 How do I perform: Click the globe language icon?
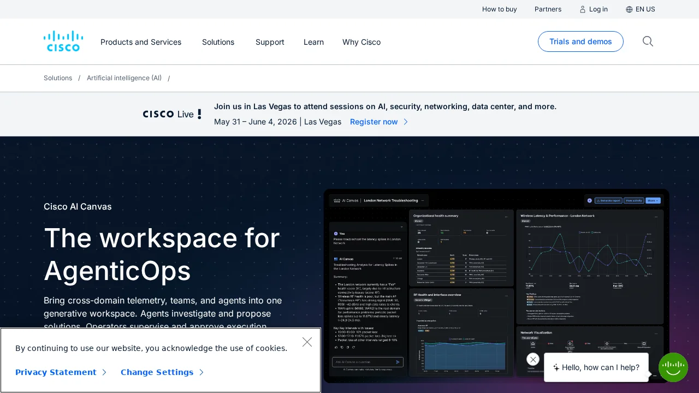point(629,9)
